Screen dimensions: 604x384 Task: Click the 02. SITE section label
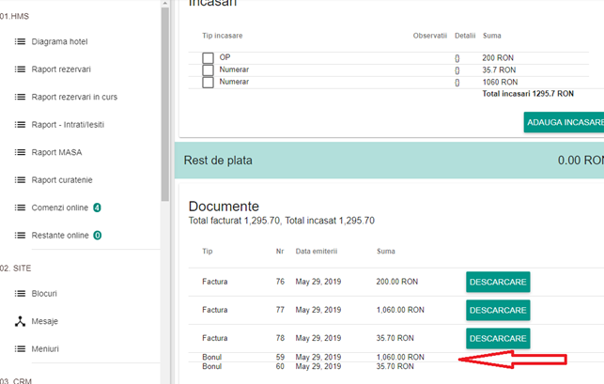15,269
